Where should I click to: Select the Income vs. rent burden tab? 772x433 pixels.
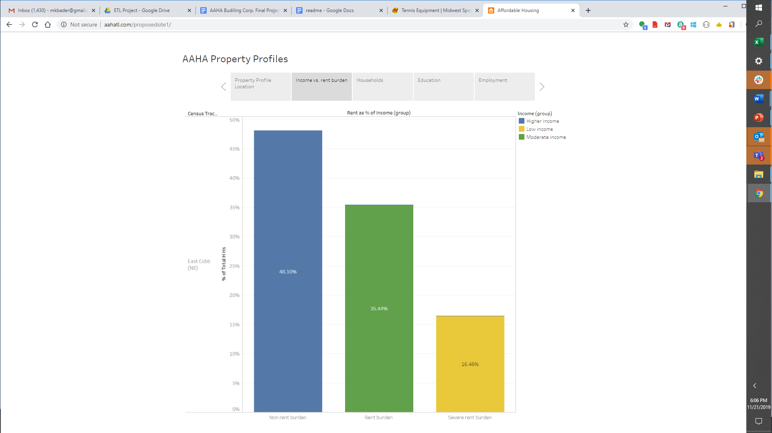point(322,86)
